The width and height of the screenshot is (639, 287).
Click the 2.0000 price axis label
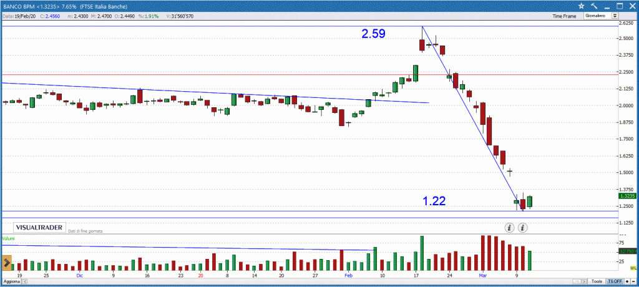[x=627, y=105]
